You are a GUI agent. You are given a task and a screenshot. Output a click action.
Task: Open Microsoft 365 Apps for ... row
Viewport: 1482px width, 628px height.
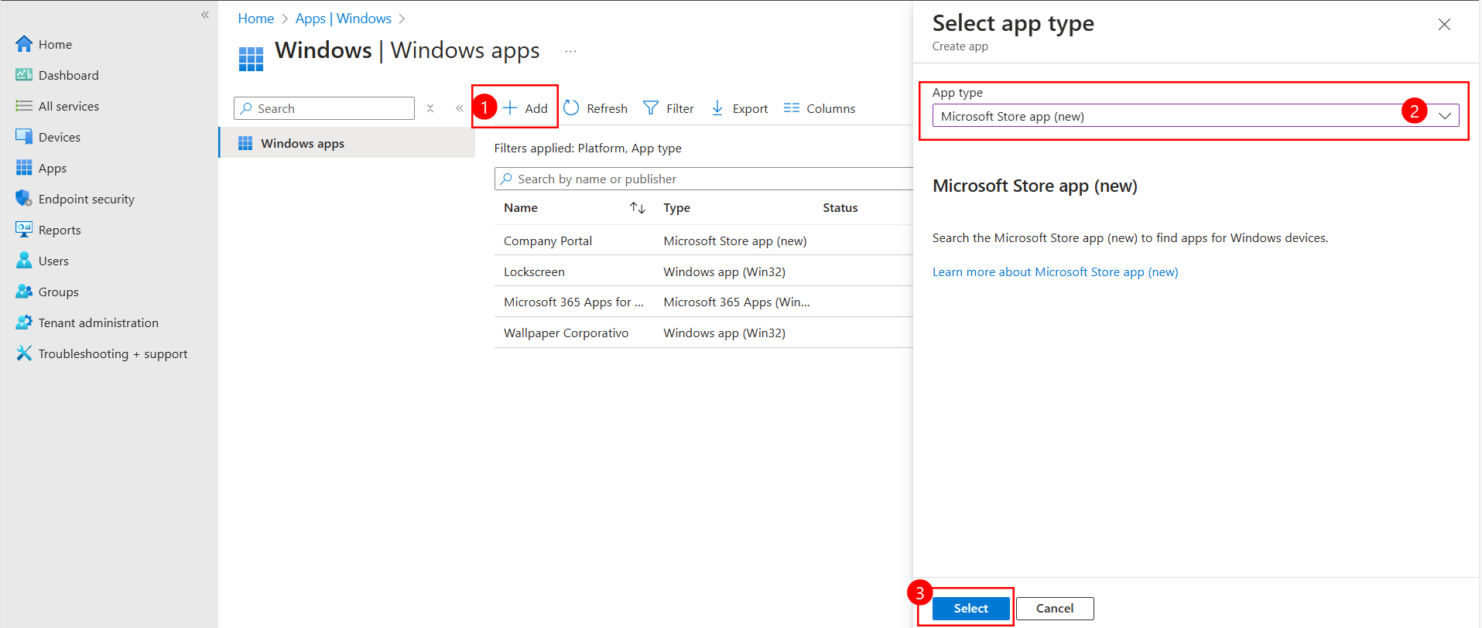tap(573, 302)
